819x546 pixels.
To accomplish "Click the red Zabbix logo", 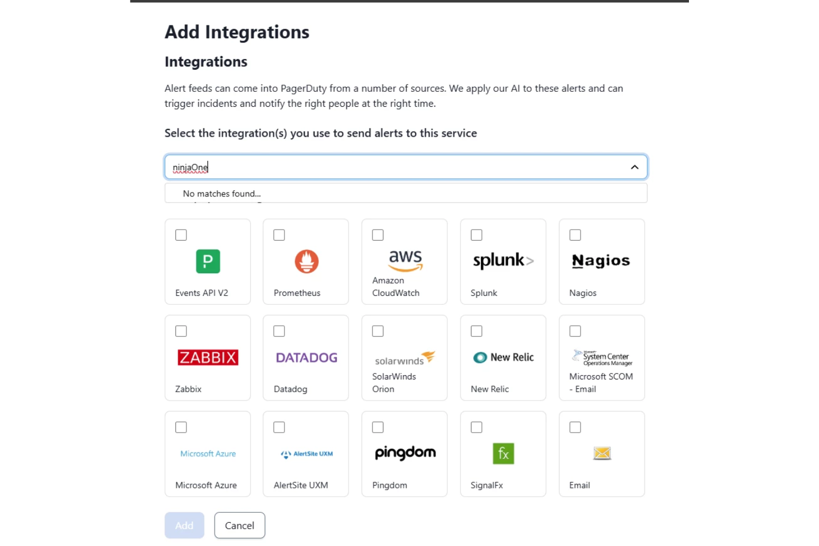I will [x=208, y=357].
